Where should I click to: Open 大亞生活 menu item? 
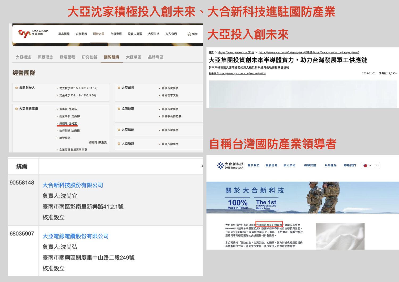(x=154, y=34)
